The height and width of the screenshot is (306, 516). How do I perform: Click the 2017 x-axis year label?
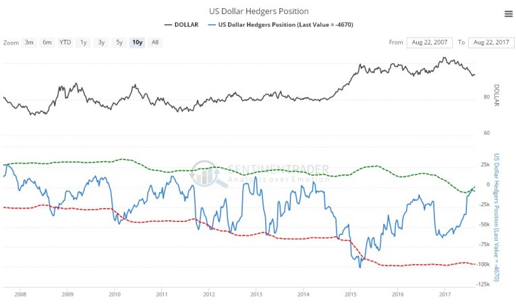click(445, 295)
